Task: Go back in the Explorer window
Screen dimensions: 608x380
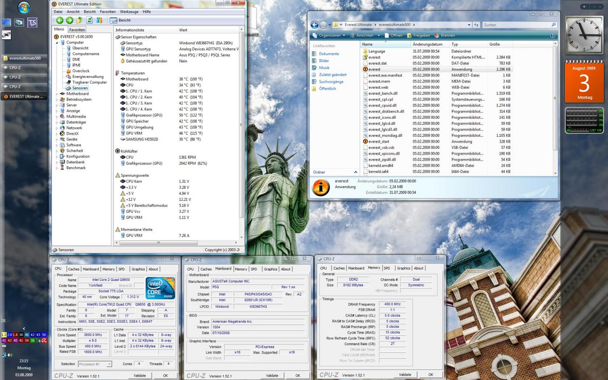Action: [315, 25]
